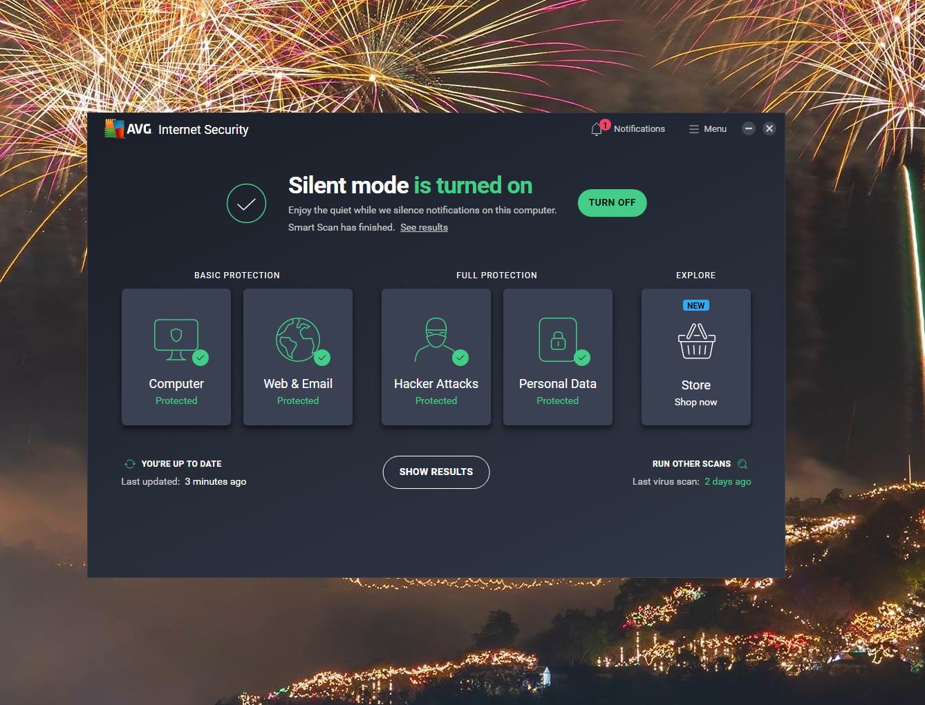Minimize the AVG window
This screenshot has width=925, height=705.
pos(748,128)
